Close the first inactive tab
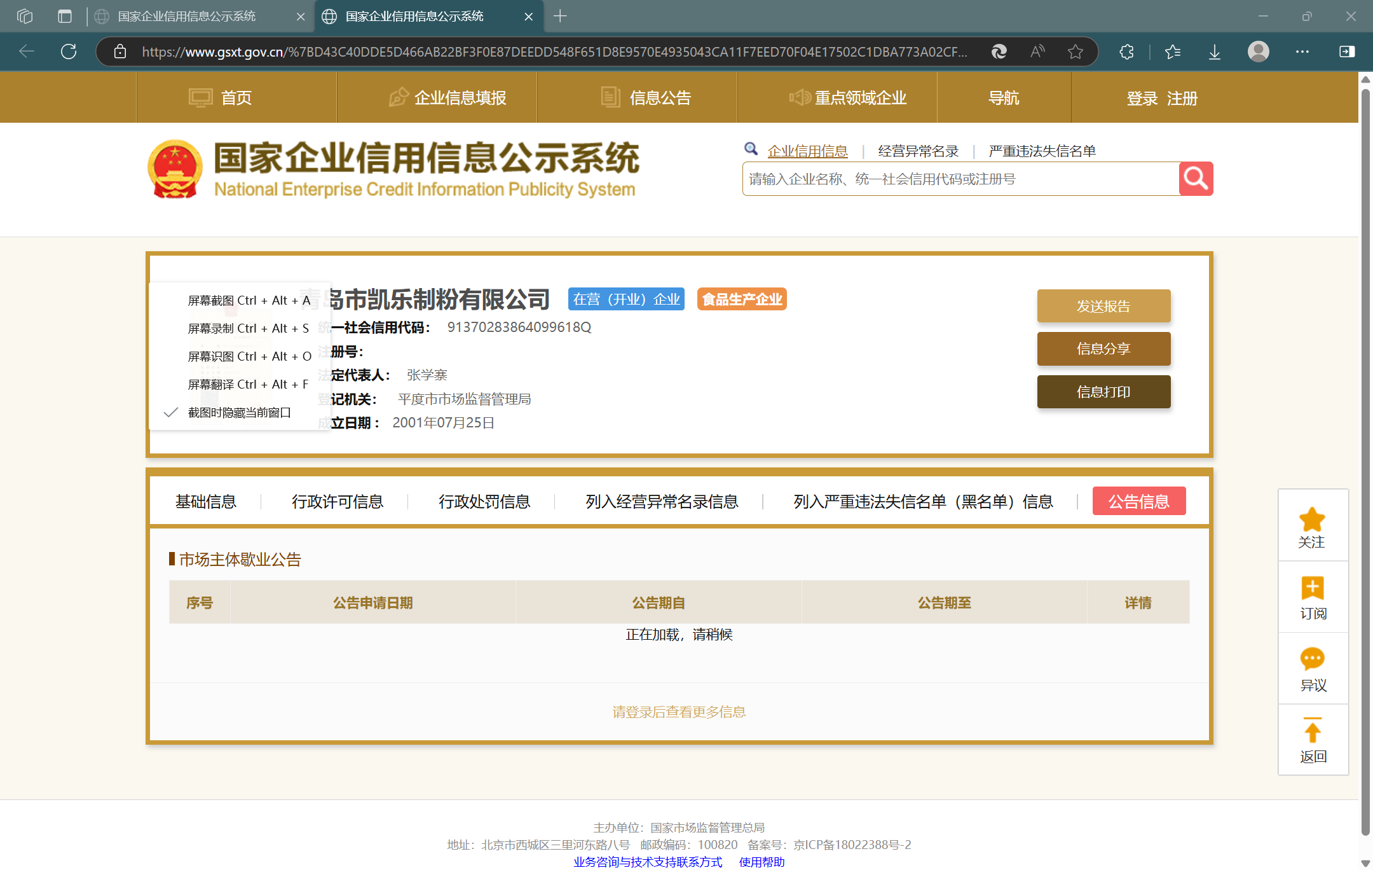Image resolution: width=1373 pixels, height=870 pixels. [x=301, y=17]
